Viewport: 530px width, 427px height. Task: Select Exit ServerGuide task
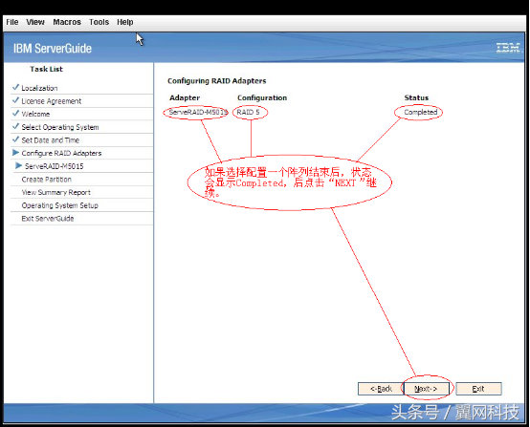point(48,219)
